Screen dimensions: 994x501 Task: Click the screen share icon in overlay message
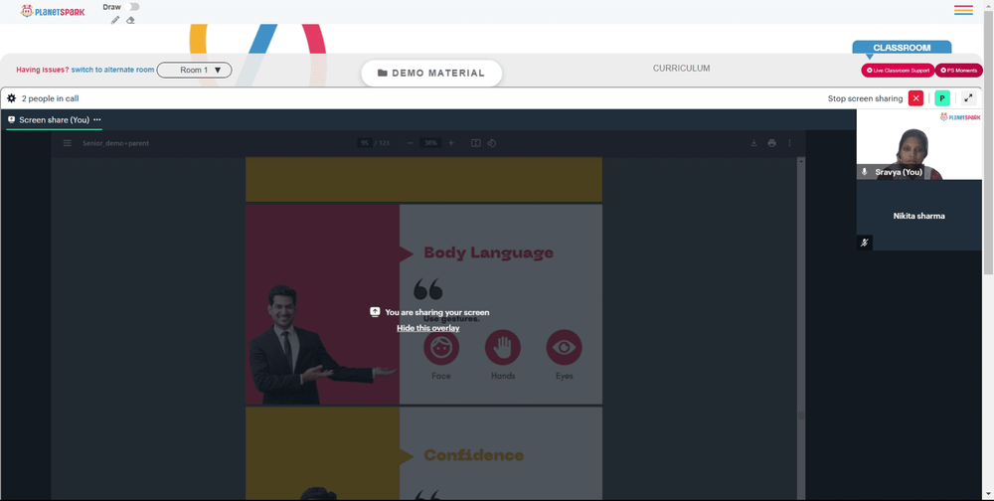click(375, 312)
